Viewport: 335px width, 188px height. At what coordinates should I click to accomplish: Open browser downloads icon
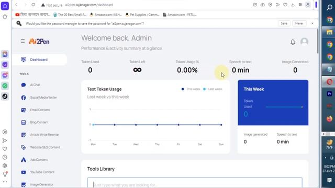[293, 5]
